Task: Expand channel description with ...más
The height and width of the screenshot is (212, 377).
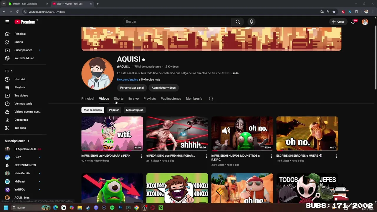Action: tap(235, 73)
